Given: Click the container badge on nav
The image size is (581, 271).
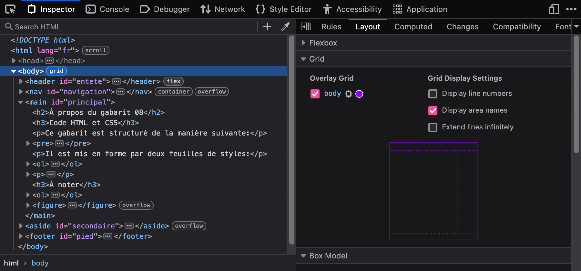Looking at the screenshot, I should 174,92.
